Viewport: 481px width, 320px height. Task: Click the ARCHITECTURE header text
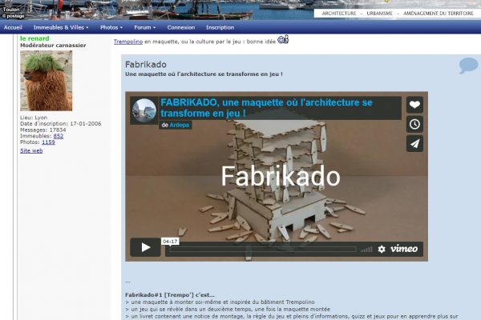point(338,14)
